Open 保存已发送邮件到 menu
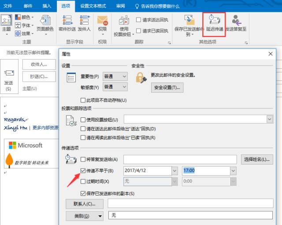Screen dimensions: 282x225 point(189,26)
